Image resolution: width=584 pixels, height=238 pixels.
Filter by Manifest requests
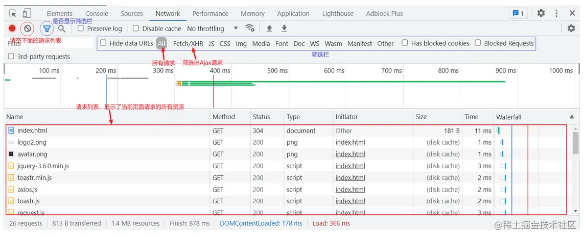coord(360,43)
